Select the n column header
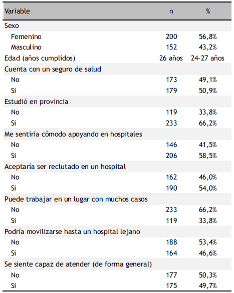234x293 pixels. click(171, 11)
